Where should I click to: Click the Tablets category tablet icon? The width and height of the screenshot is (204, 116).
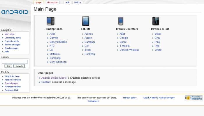[x=86, y=21]
